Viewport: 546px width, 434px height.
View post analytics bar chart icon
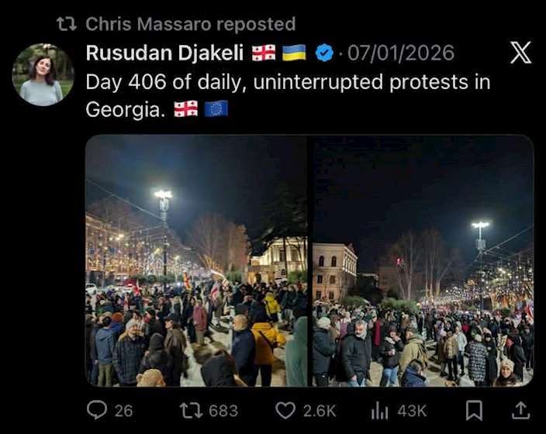(x=379, y=410)
